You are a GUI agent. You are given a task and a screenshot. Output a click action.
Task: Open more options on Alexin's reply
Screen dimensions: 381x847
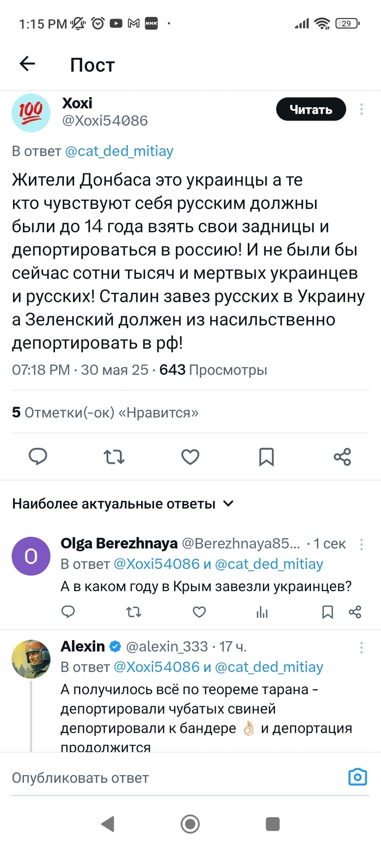[x=361, y=647]
